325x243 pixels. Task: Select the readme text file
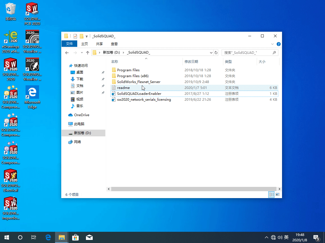(x=194, y=88)
